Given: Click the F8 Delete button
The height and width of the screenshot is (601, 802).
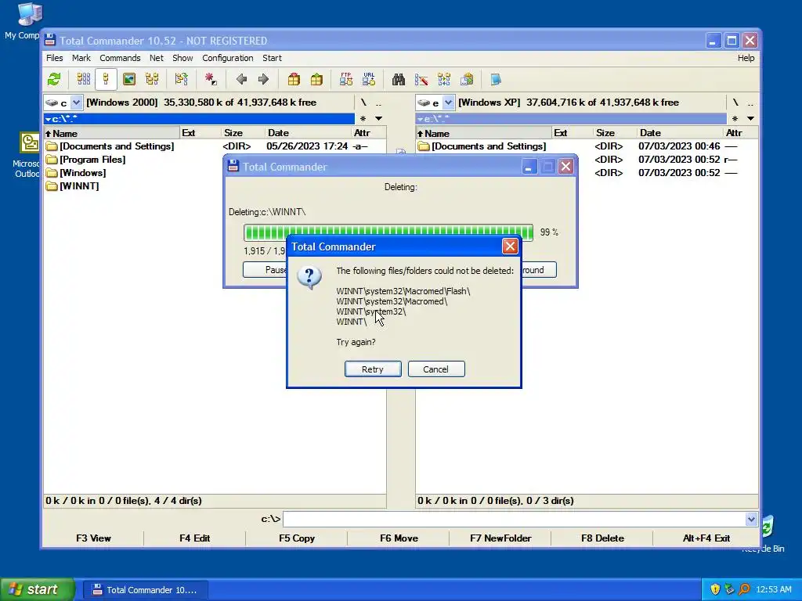Looking at the screenshot, I should pos(602,538).
